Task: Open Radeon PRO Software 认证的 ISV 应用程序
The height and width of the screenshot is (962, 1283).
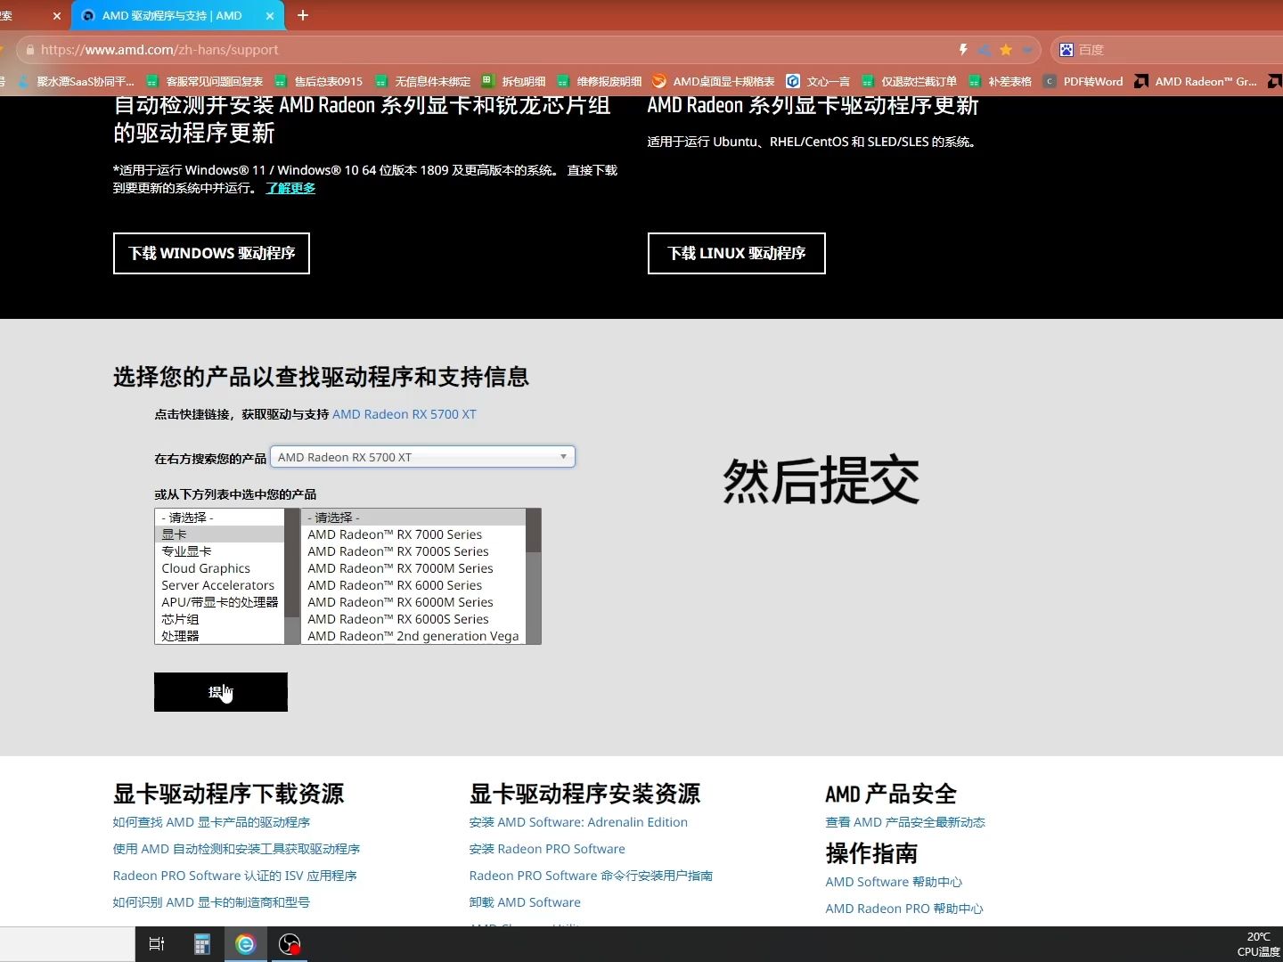Action: 234,876
